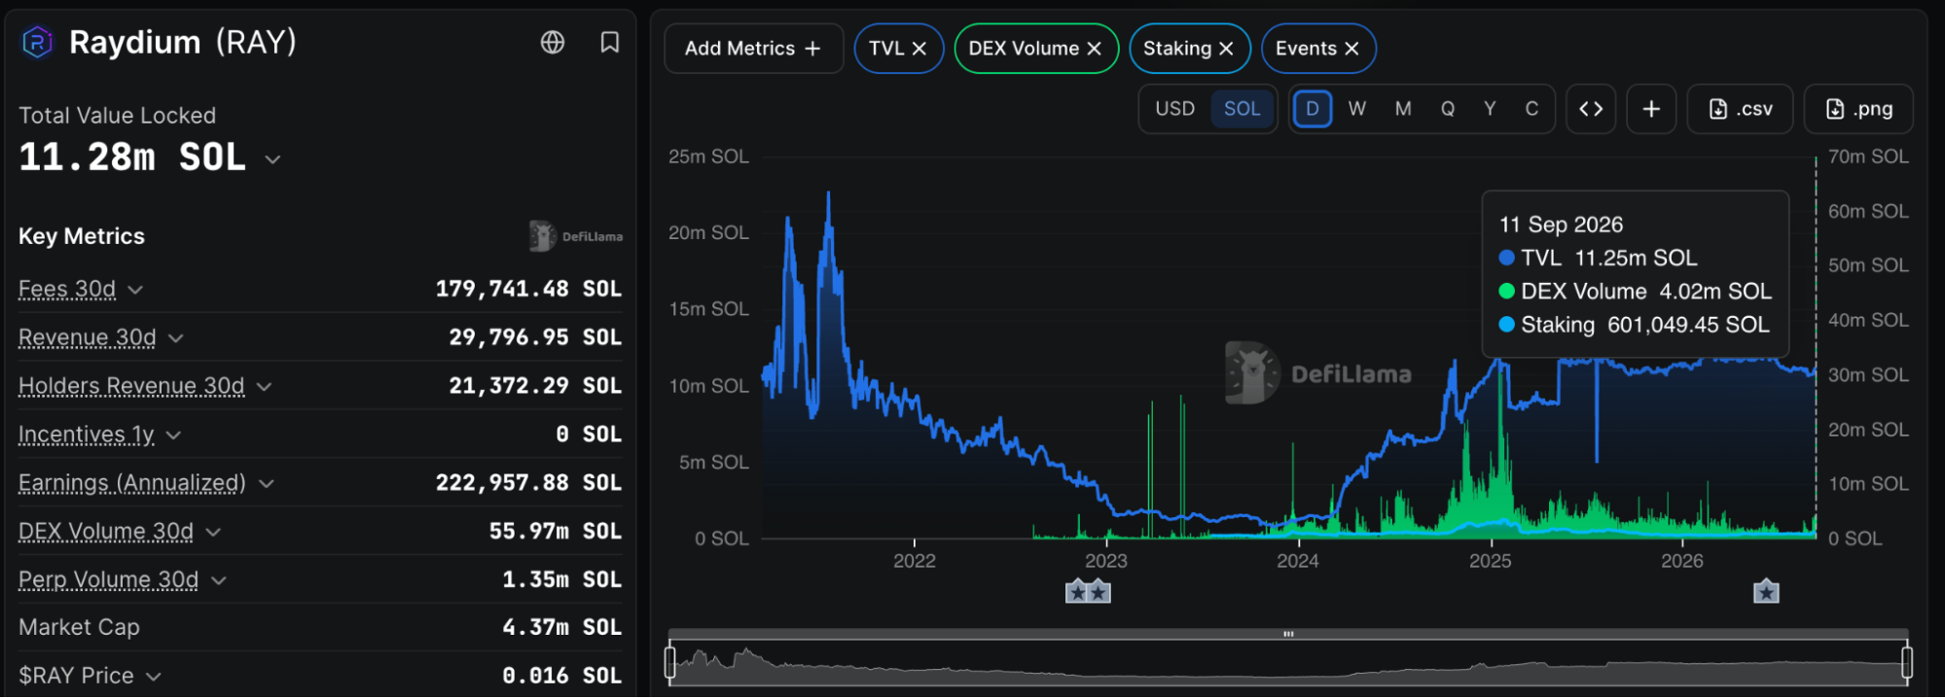Image resolution: width=1945 pixels, height=698 pixels.
Task: Bookmark Raydium with the bookmark icon
Action: click(610, 43)
